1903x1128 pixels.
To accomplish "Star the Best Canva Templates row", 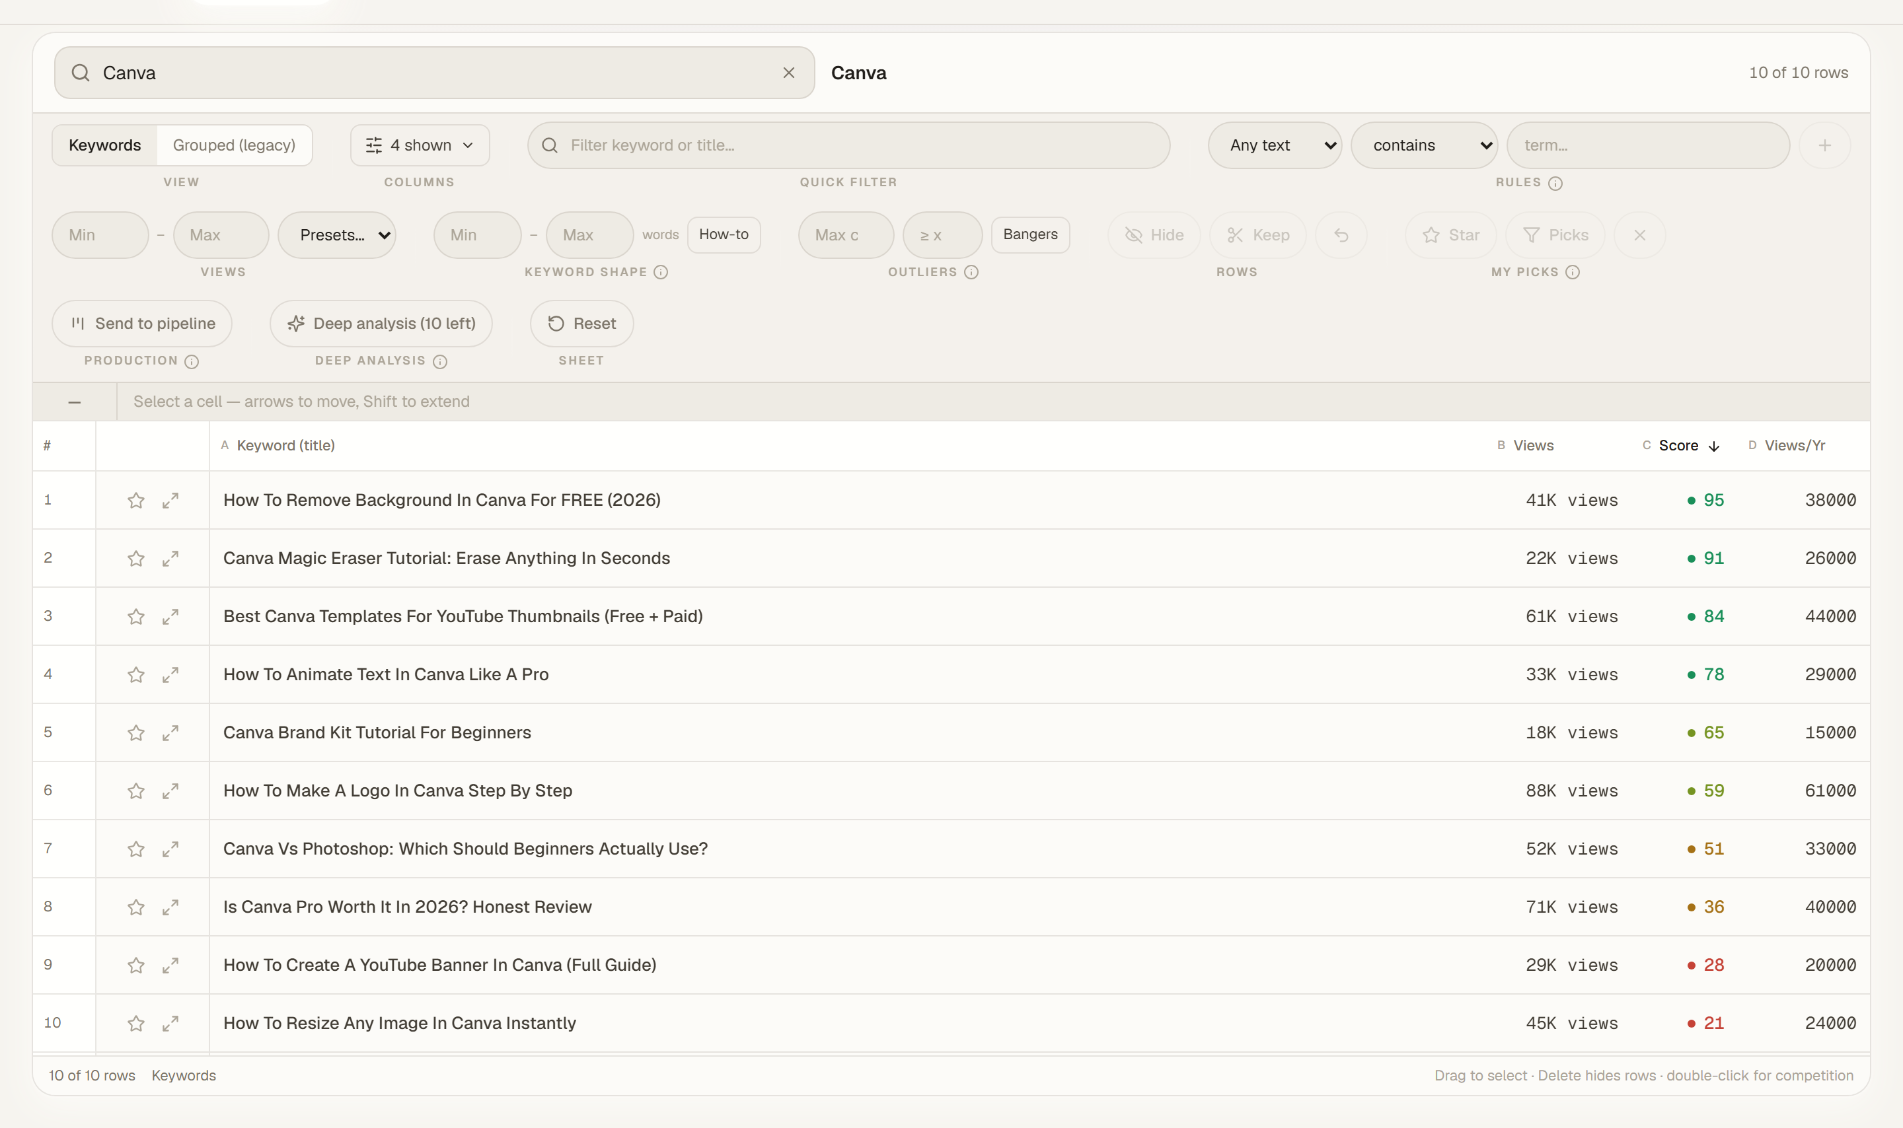I will pos(136,616).
